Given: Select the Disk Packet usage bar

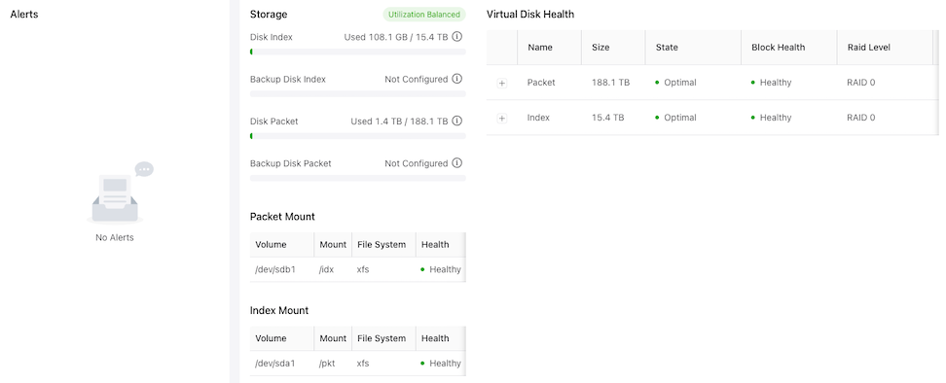Looking at the screenshot, I should pos(358,136).
